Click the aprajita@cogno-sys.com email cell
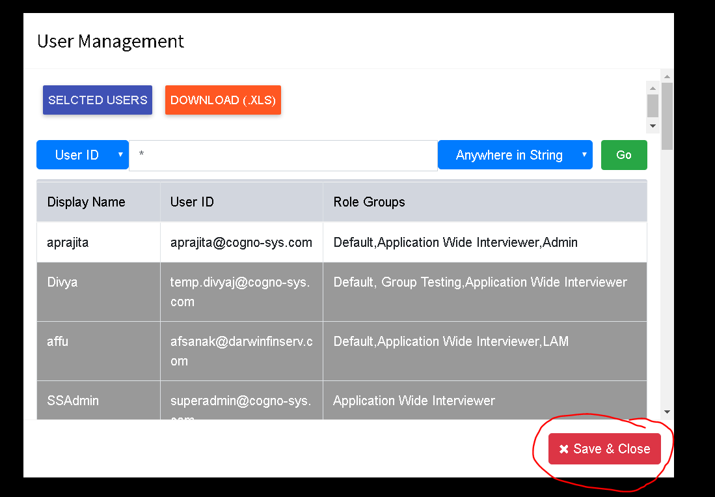The image size is (715, 497). coord(241,242)
